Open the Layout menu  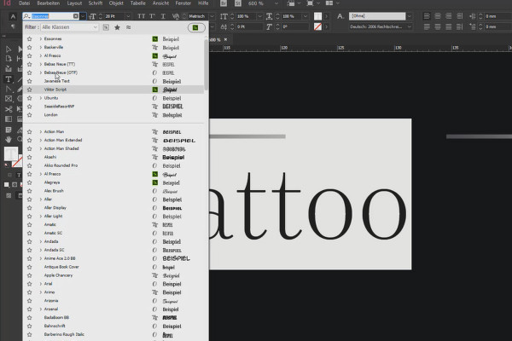click(74, 3)
